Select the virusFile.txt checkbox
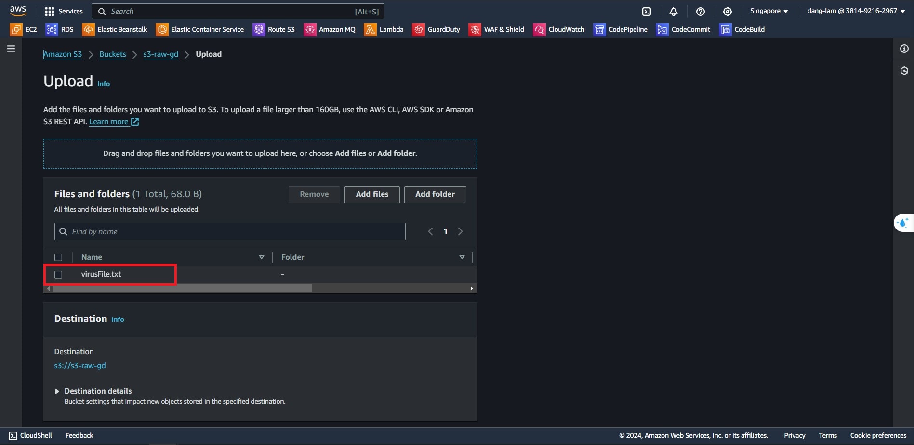914x445 pixels. click(x=58, y=274)
